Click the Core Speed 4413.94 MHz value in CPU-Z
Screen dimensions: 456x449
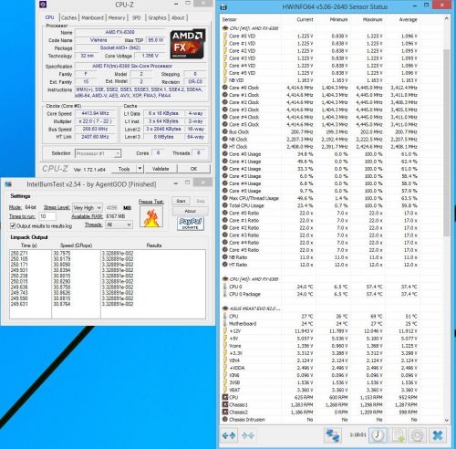(x=95, y=113)
